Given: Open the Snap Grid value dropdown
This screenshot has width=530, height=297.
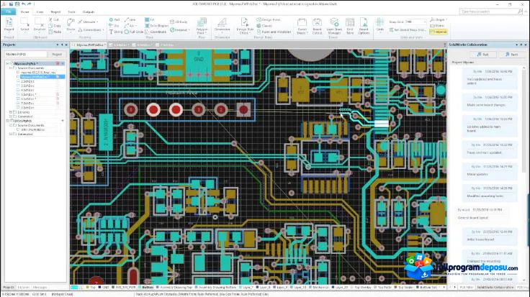Looking at the screenshot, I should click(x=425, y=22).
